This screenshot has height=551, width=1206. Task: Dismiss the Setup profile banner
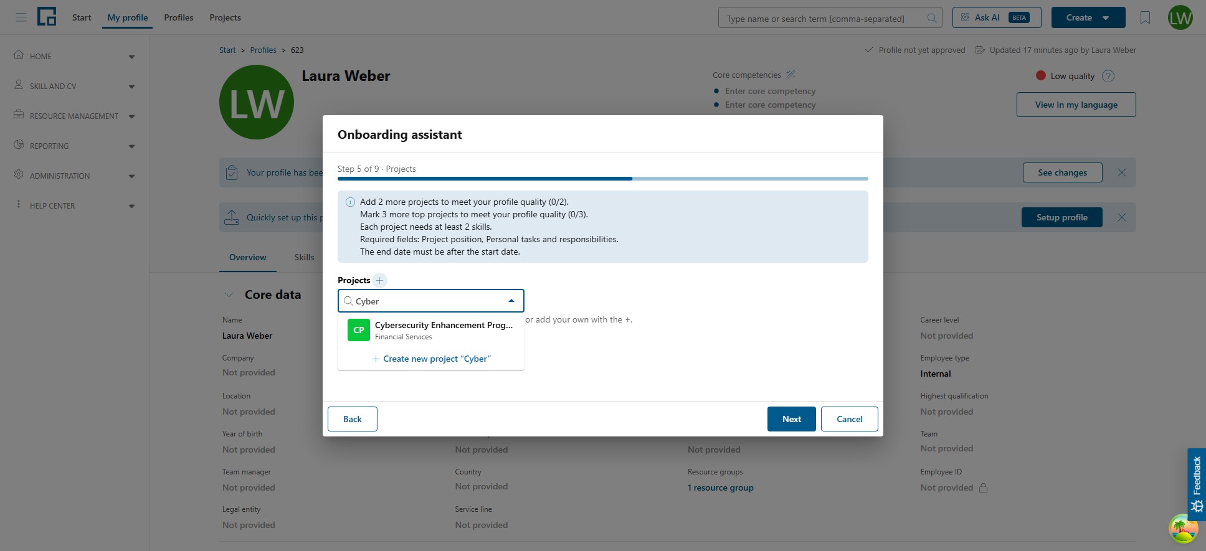pos(1121,217)
